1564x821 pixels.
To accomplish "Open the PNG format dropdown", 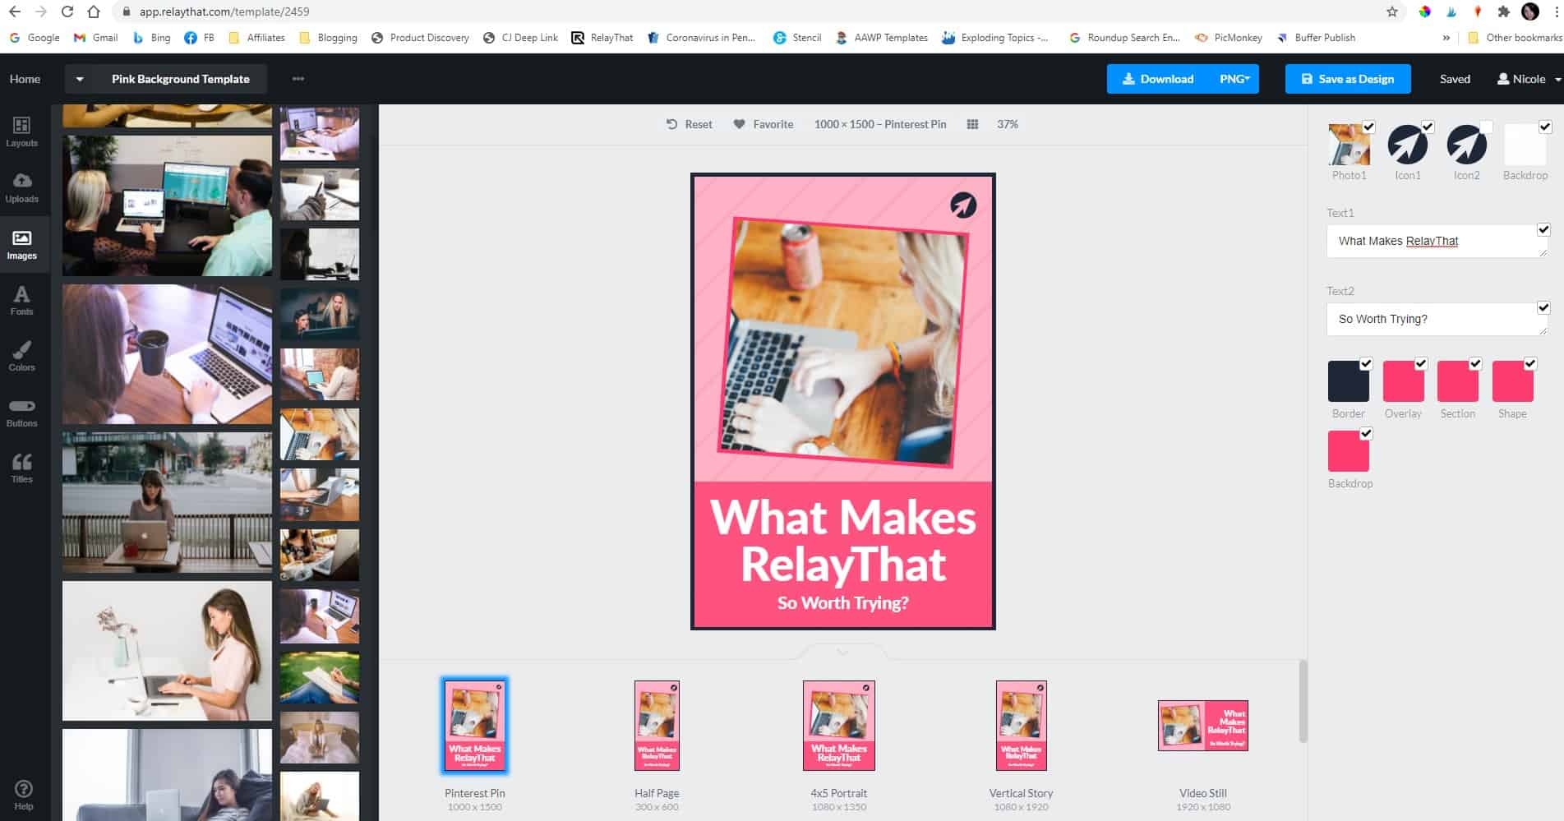I will 1234,79.
